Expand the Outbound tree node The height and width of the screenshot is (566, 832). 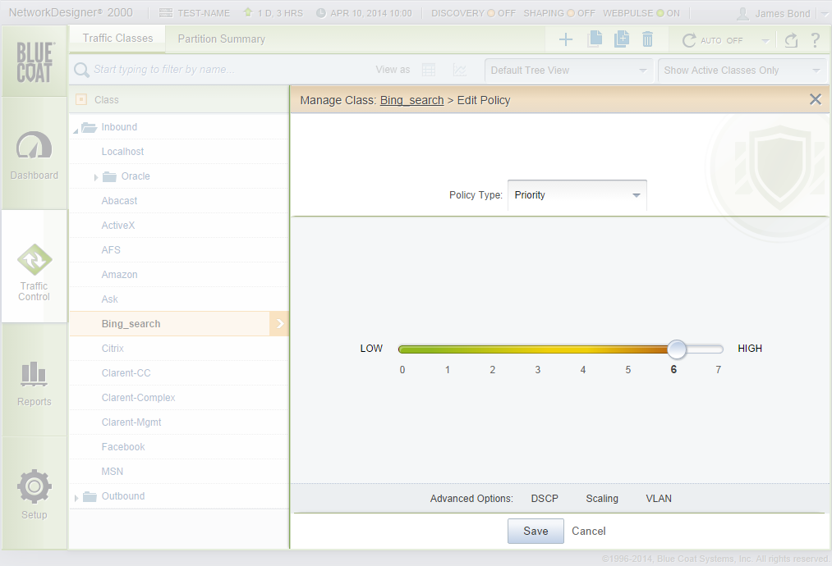click(76, 498)
